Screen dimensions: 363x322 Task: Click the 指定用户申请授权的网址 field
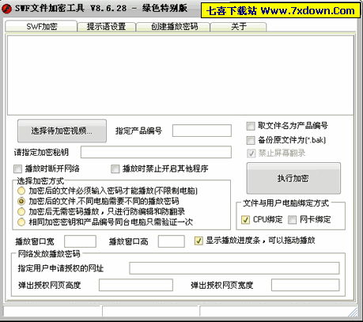coord(234,268)
